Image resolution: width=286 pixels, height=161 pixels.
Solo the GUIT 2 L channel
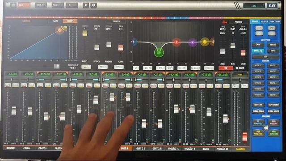(145, 85)
